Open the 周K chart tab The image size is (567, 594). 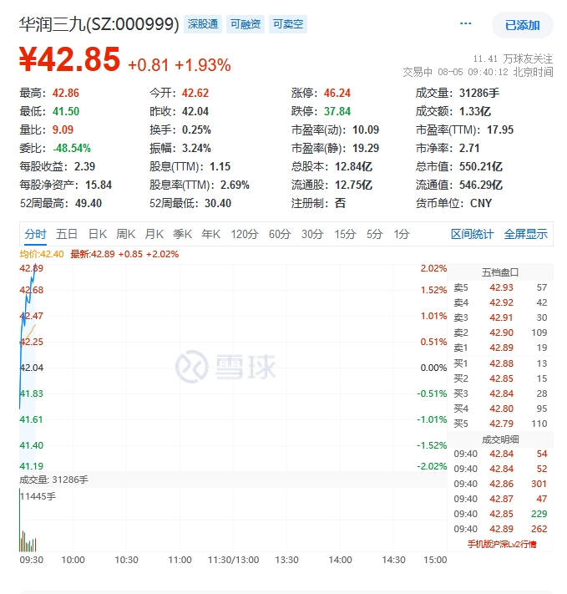[126, 234]
